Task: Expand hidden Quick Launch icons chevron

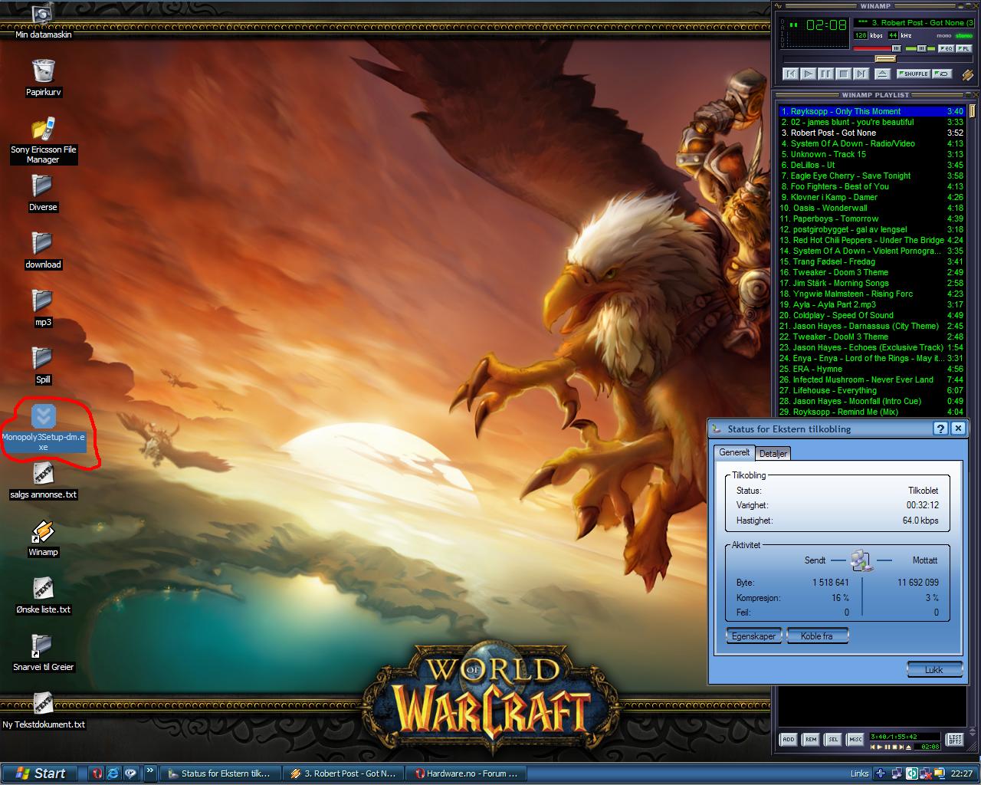Action: coord(149,771)
